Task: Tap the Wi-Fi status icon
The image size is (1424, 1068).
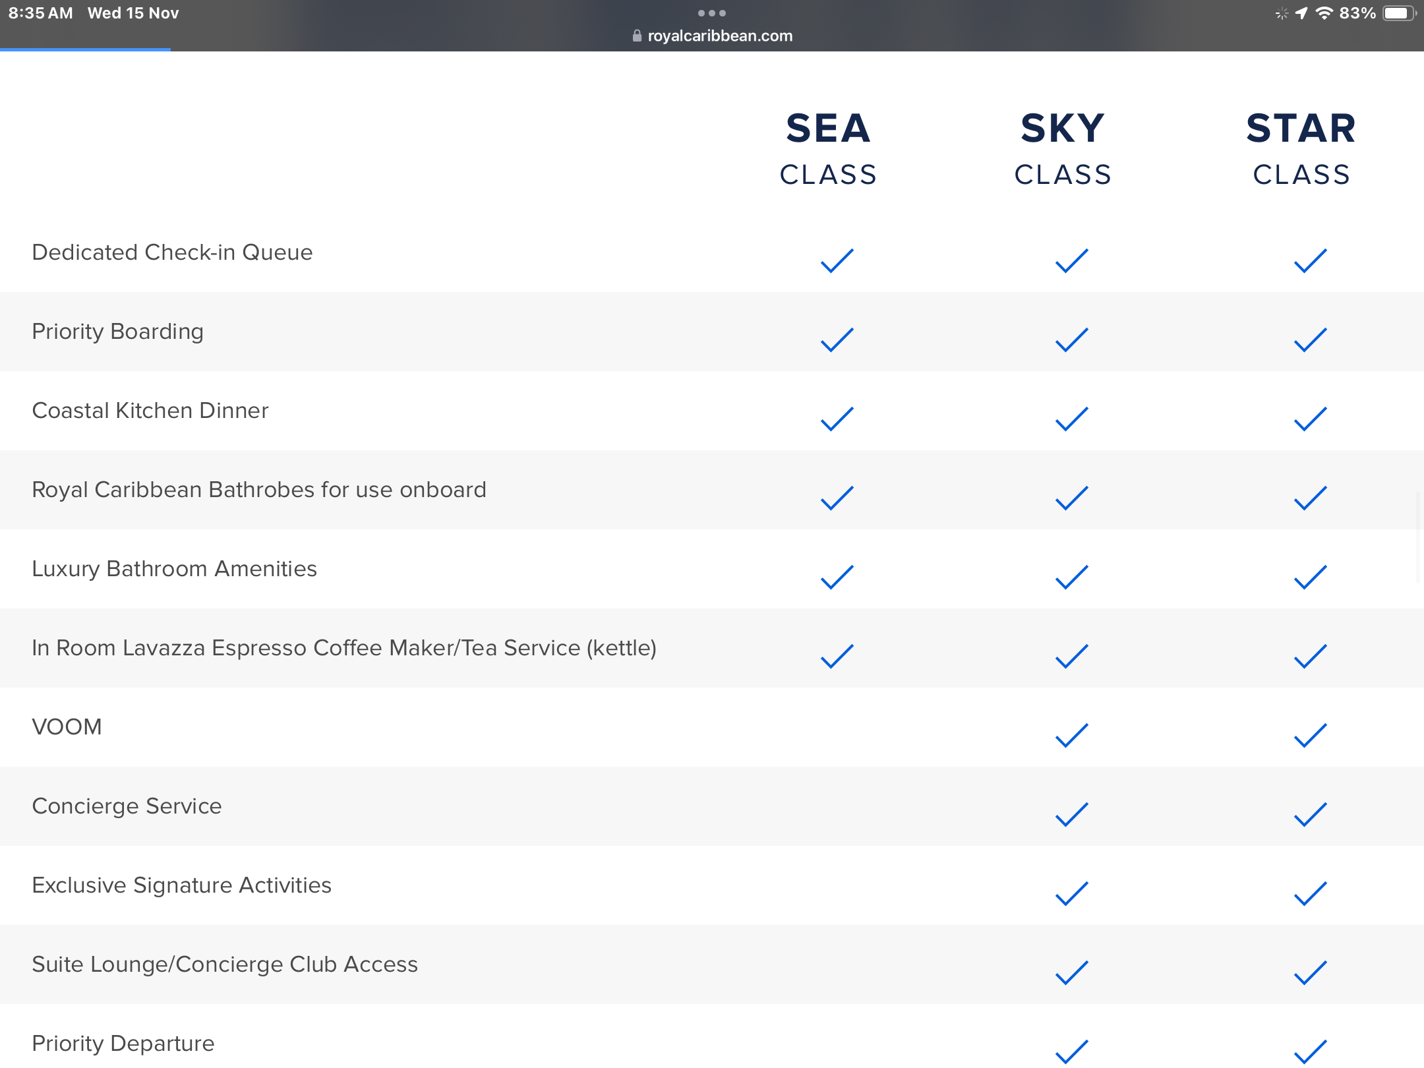Action: 1324,13
